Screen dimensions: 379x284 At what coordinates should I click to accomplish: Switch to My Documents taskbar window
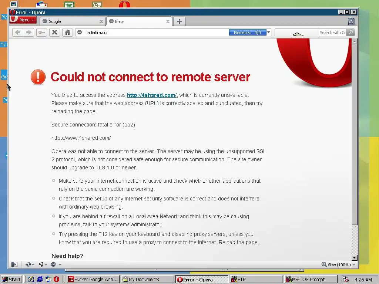[147, 280]
